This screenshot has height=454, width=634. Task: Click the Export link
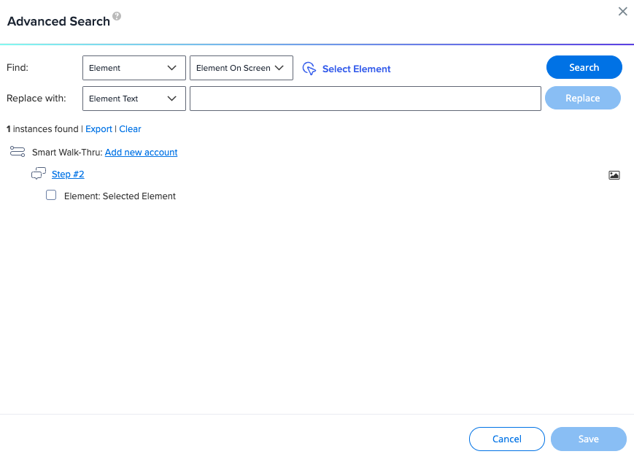[98, 129]
